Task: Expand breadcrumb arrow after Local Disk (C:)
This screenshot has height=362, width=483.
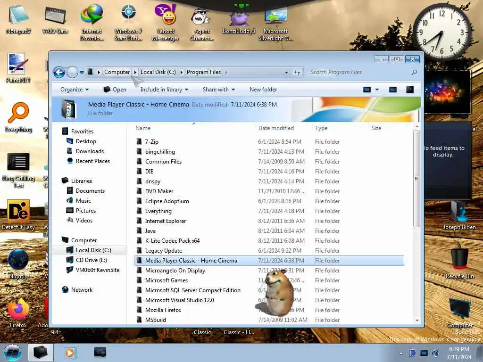Action: pyautogui.click(x=181, y=72)
